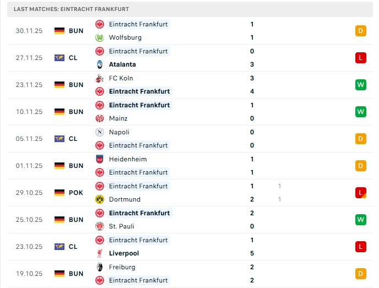Image resolution: width=379 pixels, height=288 pixels.
Task: Click the Dortmund BVB logo
Action: [100, 199]
